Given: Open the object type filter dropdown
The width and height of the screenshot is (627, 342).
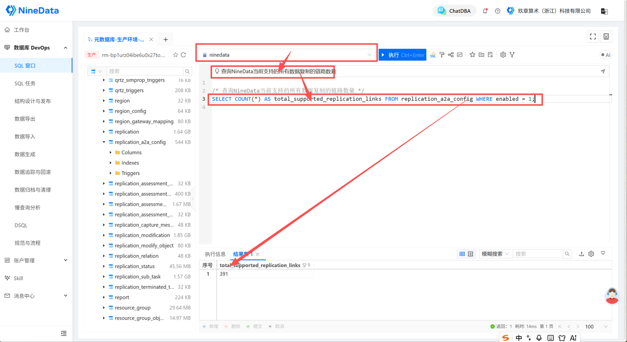Looking at the screenshot, I should [x=96, y=71].
